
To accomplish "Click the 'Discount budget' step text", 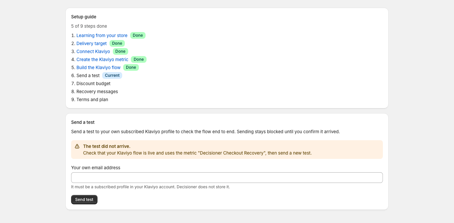I will [93, 83].
